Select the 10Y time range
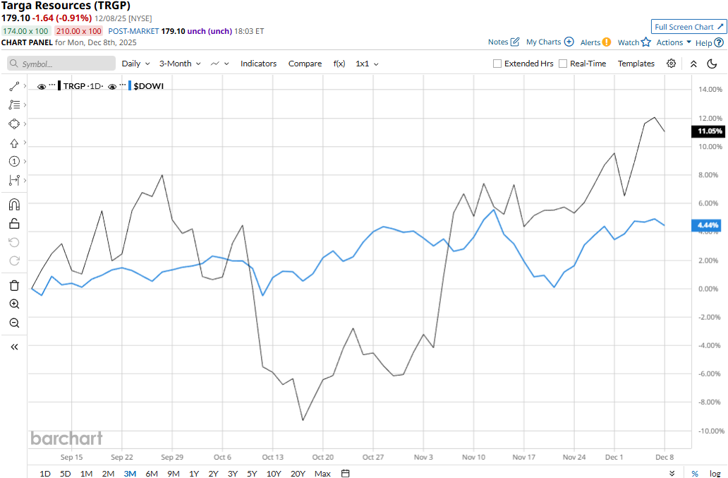 [274, 473]
